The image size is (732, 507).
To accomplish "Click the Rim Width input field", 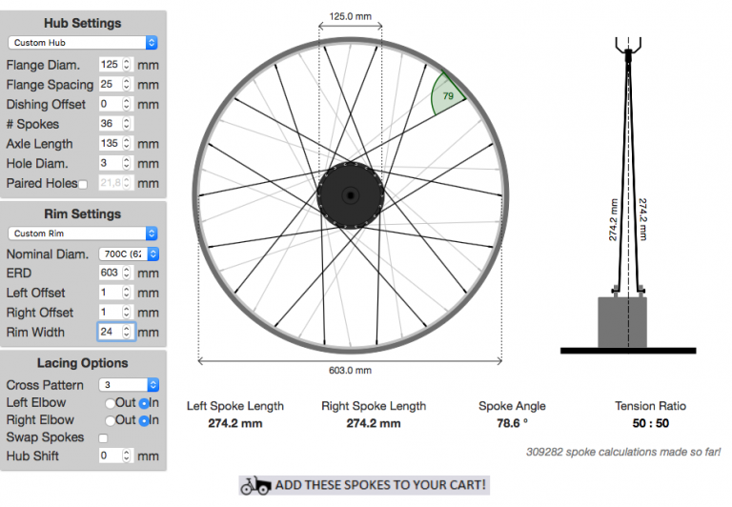I will click(x=112, y=332).
